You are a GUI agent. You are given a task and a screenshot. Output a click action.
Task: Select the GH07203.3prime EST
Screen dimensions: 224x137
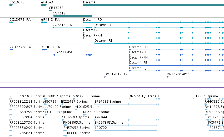63,120
